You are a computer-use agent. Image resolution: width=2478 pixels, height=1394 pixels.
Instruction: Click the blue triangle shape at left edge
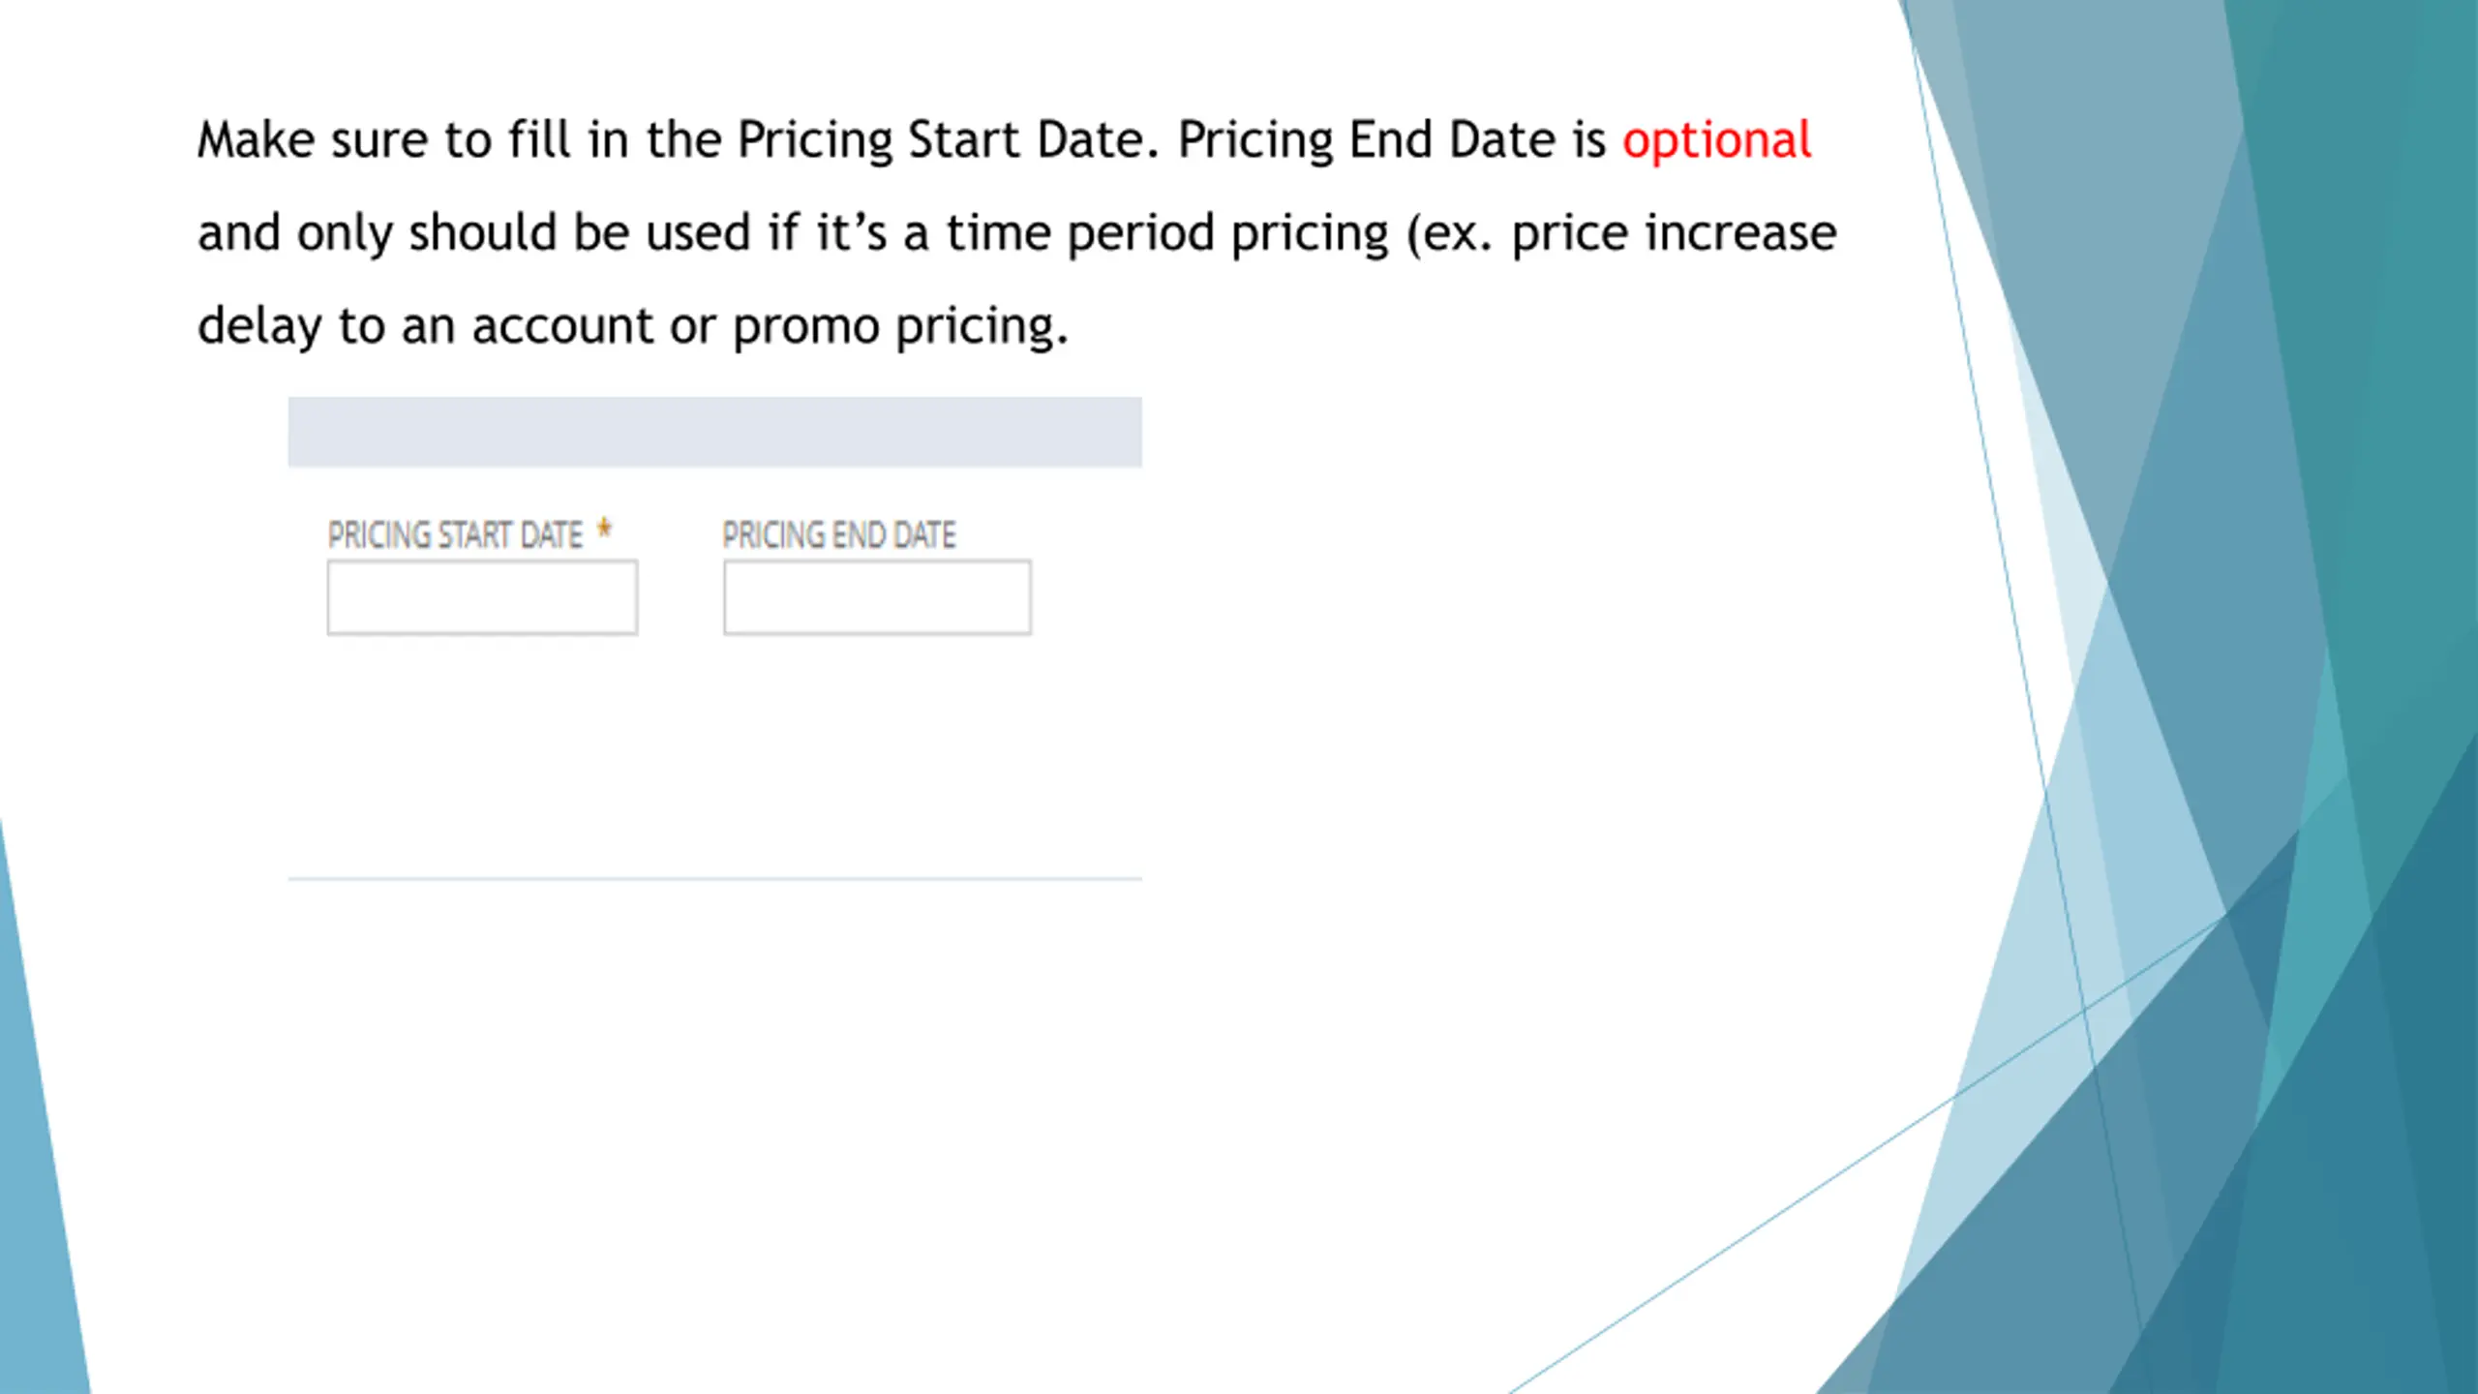[34, 1210]
